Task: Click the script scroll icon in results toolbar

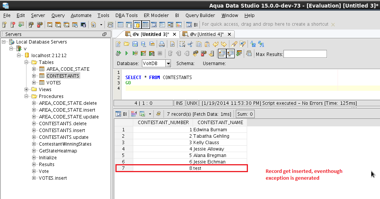Action: point(159,114)
